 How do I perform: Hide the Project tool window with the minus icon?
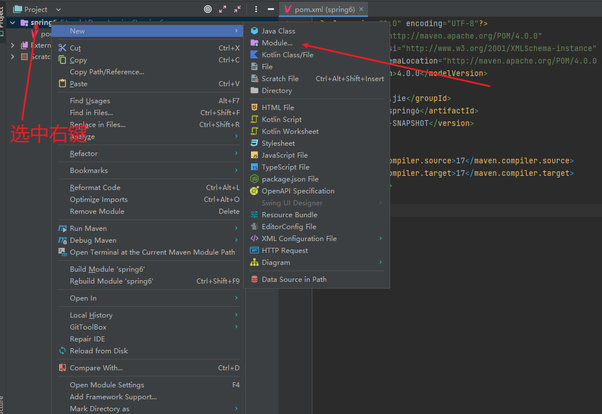click(271, 9)
